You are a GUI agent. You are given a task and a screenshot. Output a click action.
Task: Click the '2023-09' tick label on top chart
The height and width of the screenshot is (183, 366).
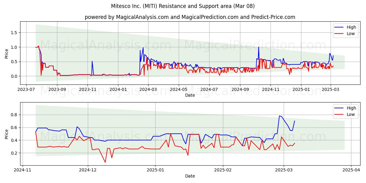(x=57, y=89)
